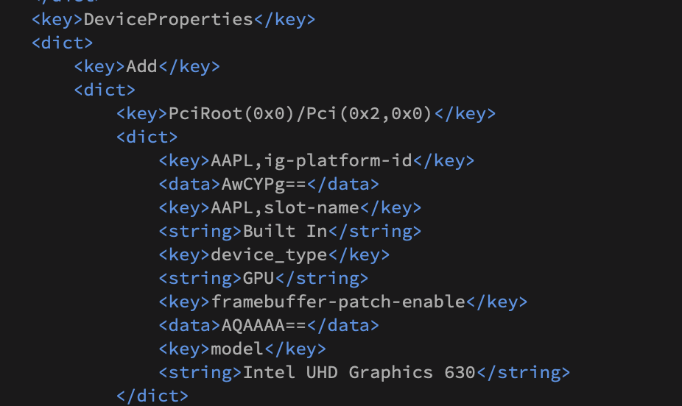Place cursor on the word Add
682x406 pixels.
142,66
